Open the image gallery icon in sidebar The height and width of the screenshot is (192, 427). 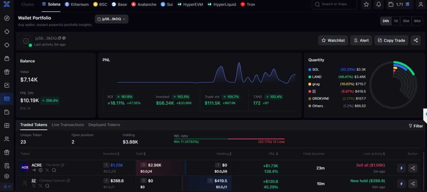point(7,85)
